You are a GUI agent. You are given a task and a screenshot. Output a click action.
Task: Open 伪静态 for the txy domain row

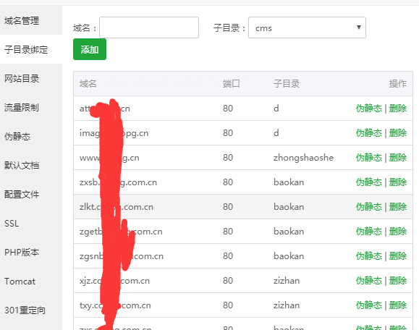coord(369,305)
